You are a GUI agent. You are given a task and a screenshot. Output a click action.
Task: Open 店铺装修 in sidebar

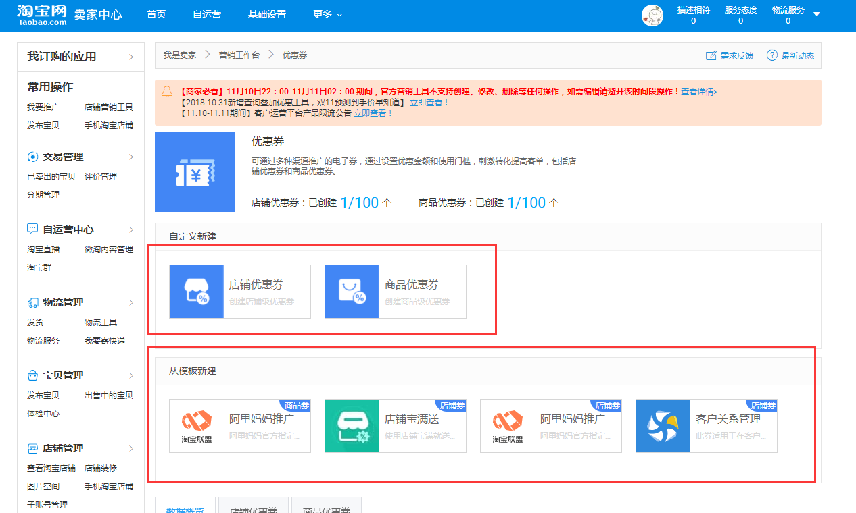coord(101,468)
